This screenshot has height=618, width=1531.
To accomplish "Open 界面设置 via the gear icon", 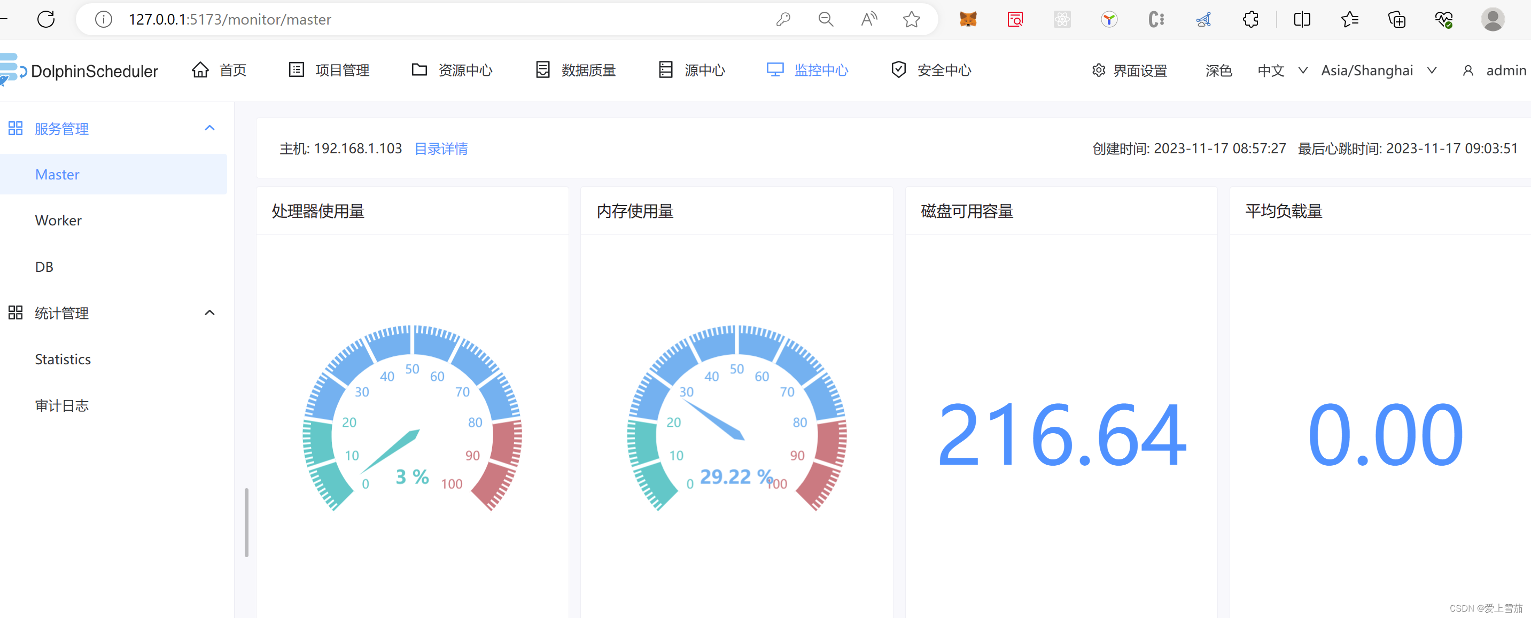I will click(x=1098, y=70).
